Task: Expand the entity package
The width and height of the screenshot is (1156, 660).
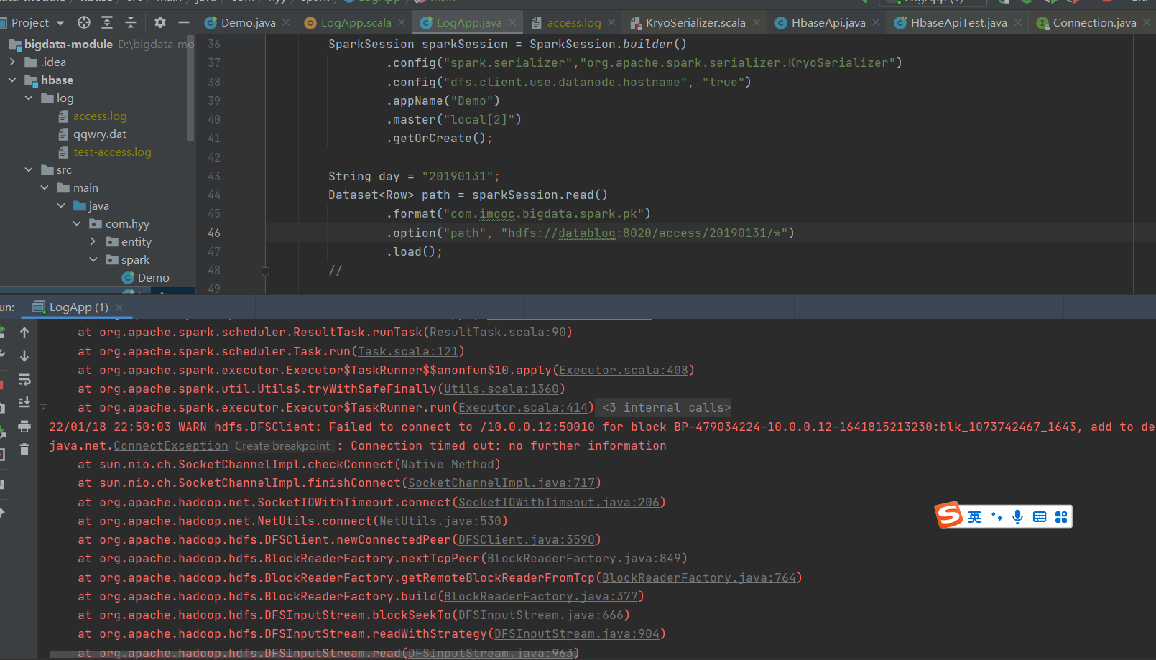Action: 93,241
